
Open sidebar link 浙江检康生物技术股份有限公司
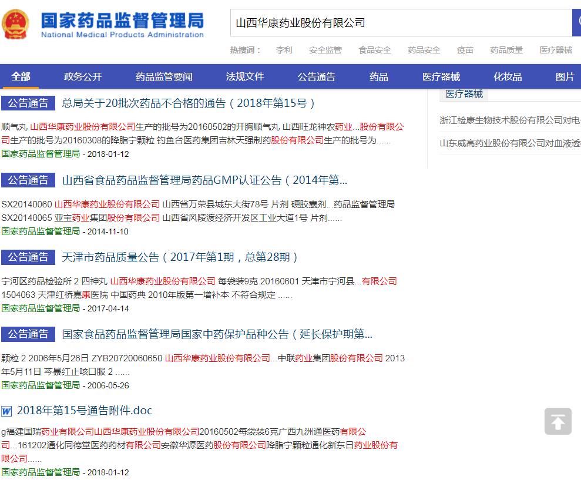pos(510,120)
